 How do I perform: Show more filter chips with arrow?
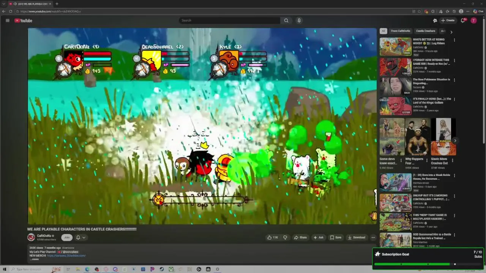451,32
